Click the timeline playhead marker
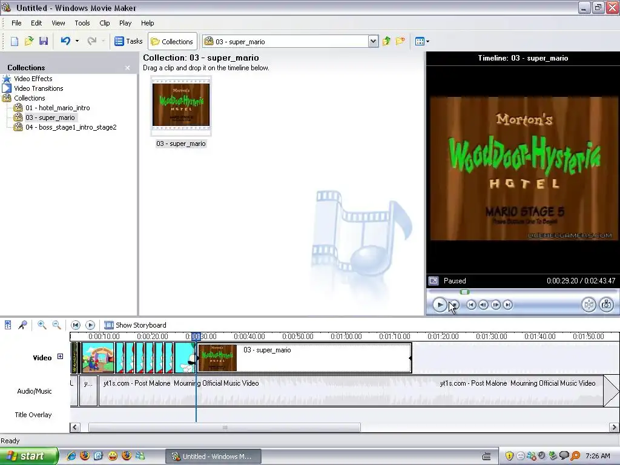 [x=196, y=337]
